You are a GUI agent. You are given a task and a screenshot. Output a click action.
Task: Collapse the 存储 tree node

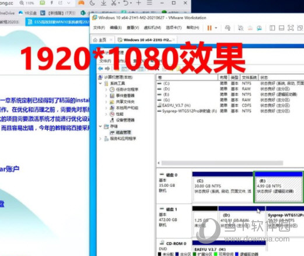(x=100, y=126)
